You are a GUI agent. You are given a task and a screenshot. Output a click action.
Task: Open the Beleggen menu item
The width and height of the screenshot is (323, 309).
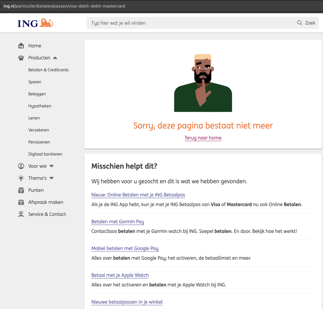coord(37,94)
